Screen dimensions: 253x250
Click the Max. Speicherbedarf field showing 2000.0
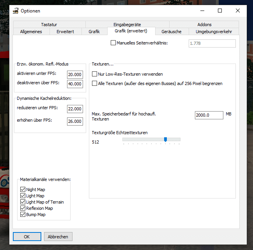[x=209, y=115]
